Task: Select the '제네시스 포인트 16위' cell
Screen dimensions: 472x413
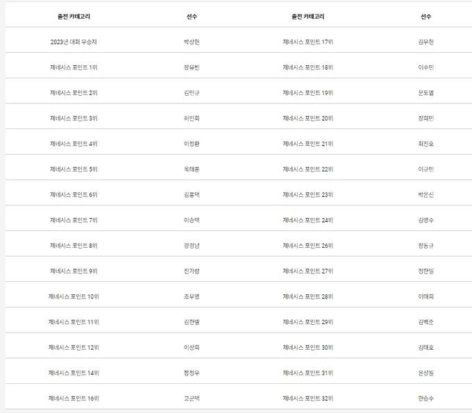Action: tap(74, 398)
